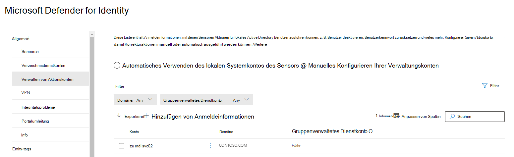Open the Integritätsprobleme sidebar page

coord(38,107)
